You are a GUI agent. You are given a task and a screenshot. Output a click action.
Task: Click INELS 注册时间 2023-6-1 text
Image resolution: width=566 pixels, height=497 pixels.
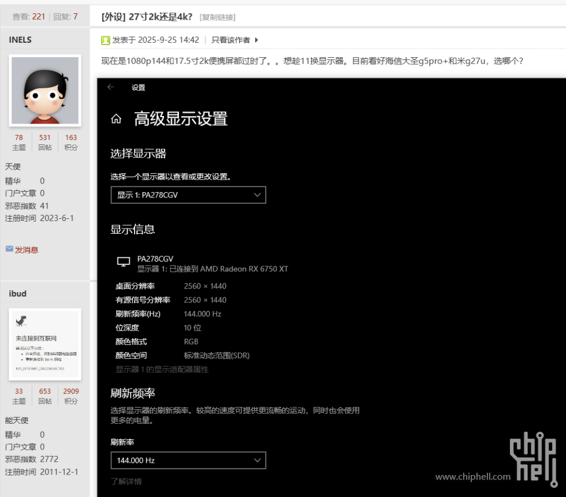pyautogui.click(x=39, y=218)
